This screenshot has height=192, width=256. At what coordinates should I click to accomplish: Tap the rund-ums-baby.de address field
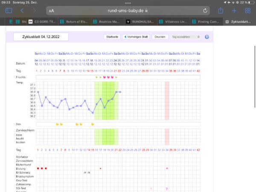click(128, 11)
